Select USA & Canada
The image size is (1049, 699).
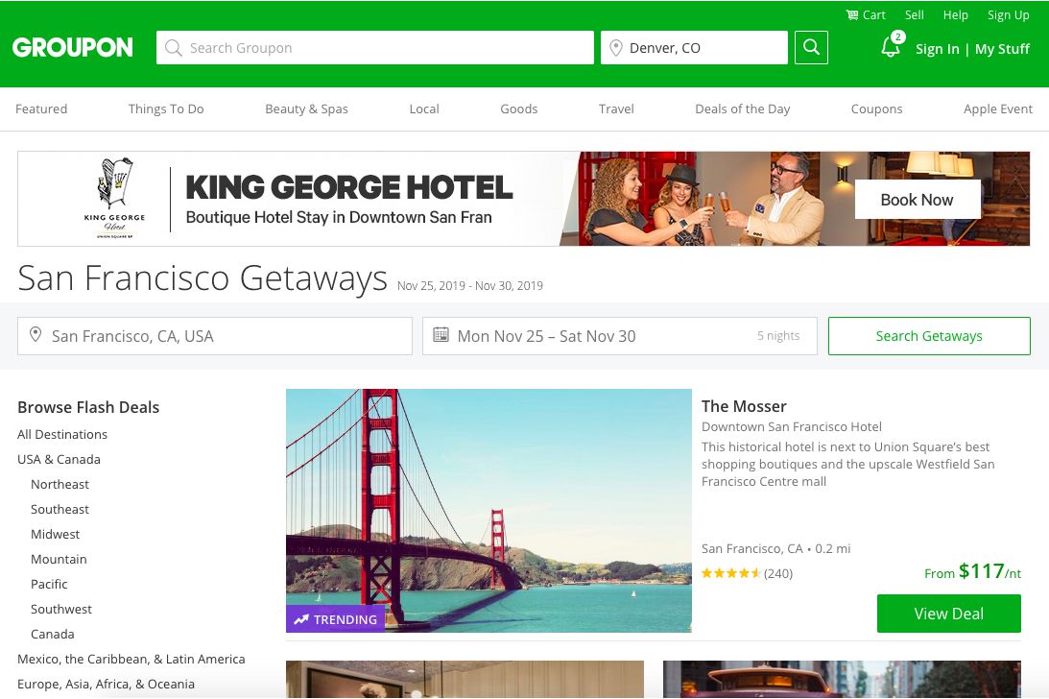click(59, 459)
